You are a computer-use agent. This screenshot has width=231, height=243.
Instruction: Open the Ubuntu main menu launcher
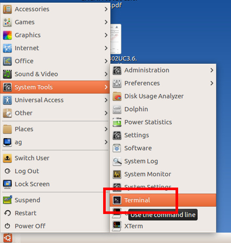tap(8, 238)
